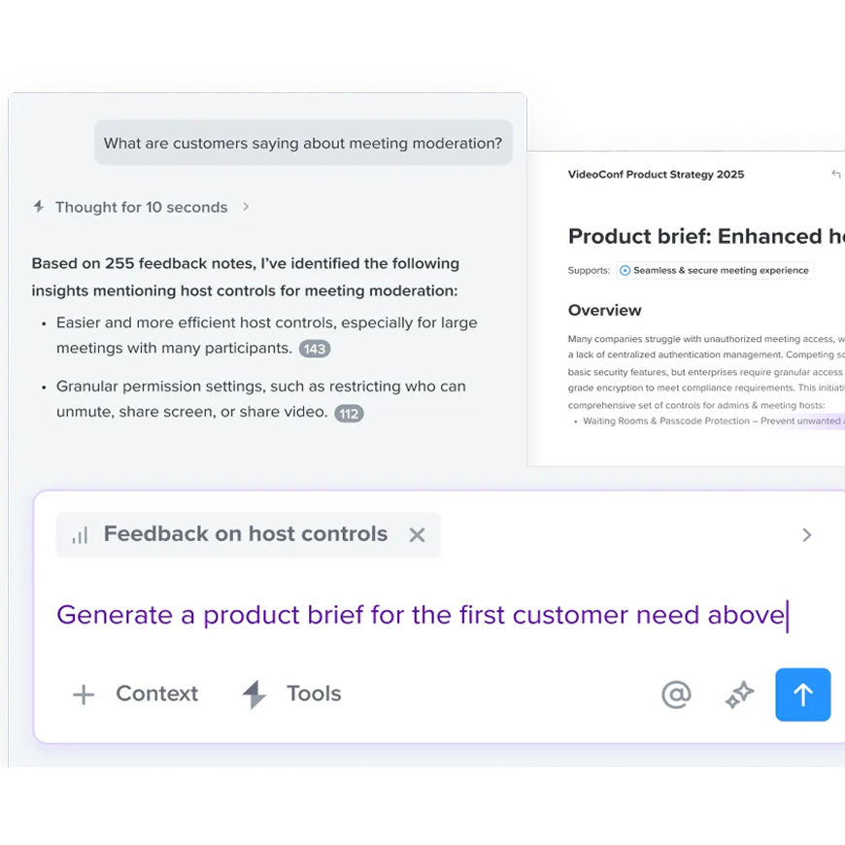Click the Overview section heading
This screenshot has width=845, height=845.
(x=604, y=310)
